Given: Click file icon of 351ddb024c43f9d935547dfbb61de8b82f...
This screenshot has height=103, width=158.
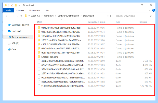Looking at the screenshot, I should point(39,69).
